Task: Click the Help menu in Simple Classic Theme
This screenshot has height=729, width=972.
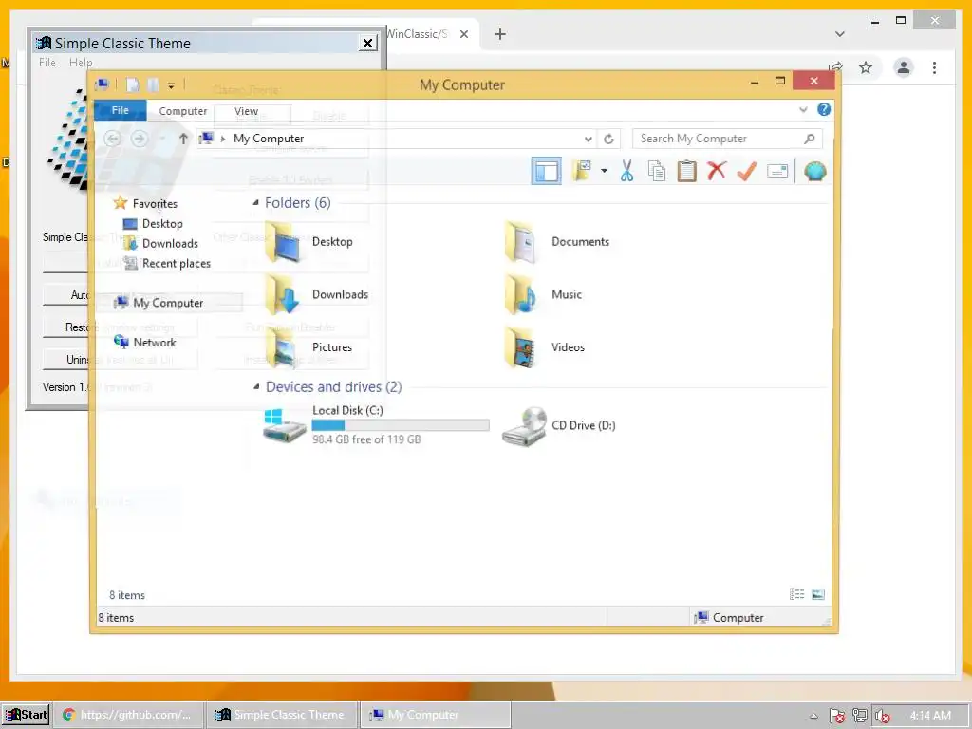Action: pyautogui.click(x=81, y=63)
